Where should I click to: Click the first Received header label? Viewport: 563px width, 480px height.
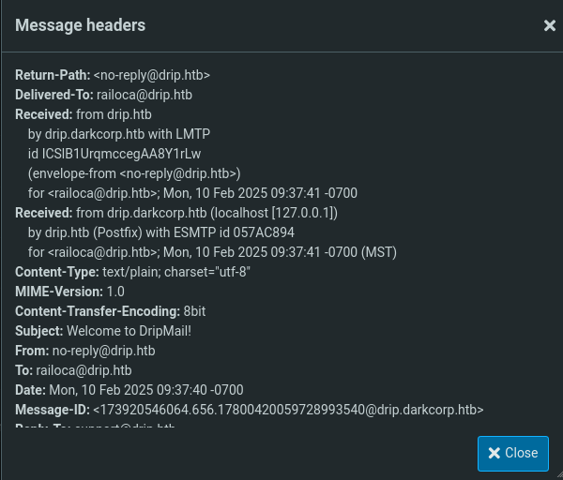tap(43, 113)
